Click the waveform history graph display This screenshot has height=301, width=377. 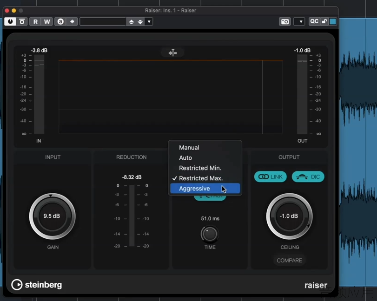point(171,97)
